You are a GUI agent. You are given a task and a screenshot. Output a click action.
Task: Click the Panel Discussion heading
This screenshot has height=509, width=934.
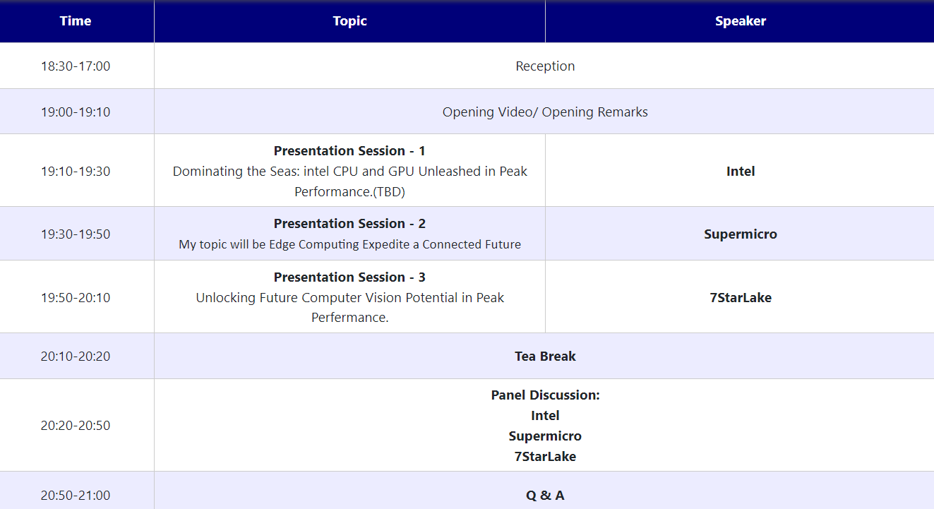545,395
